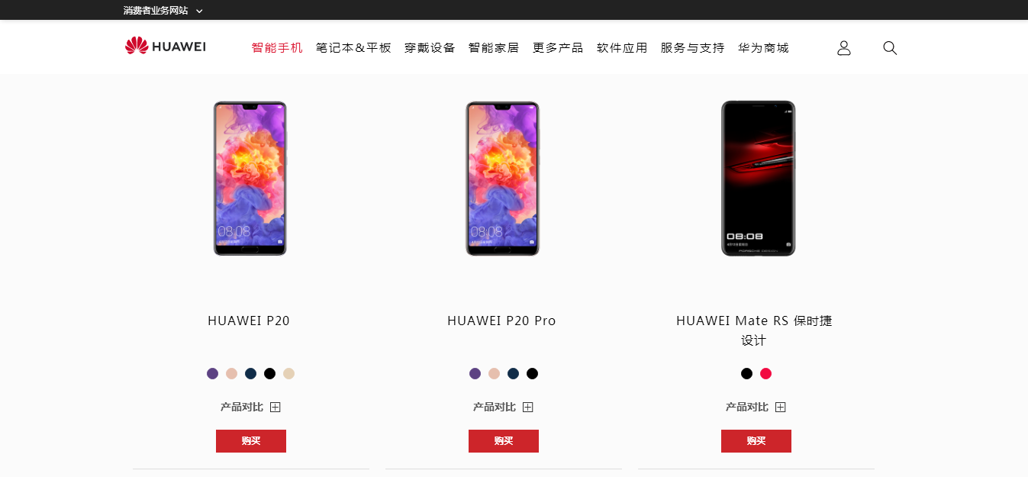Open the 服务与支持 menu
Image resolution: width=1028 pixels, height=477 pixels.
click(x=692, y=47)
